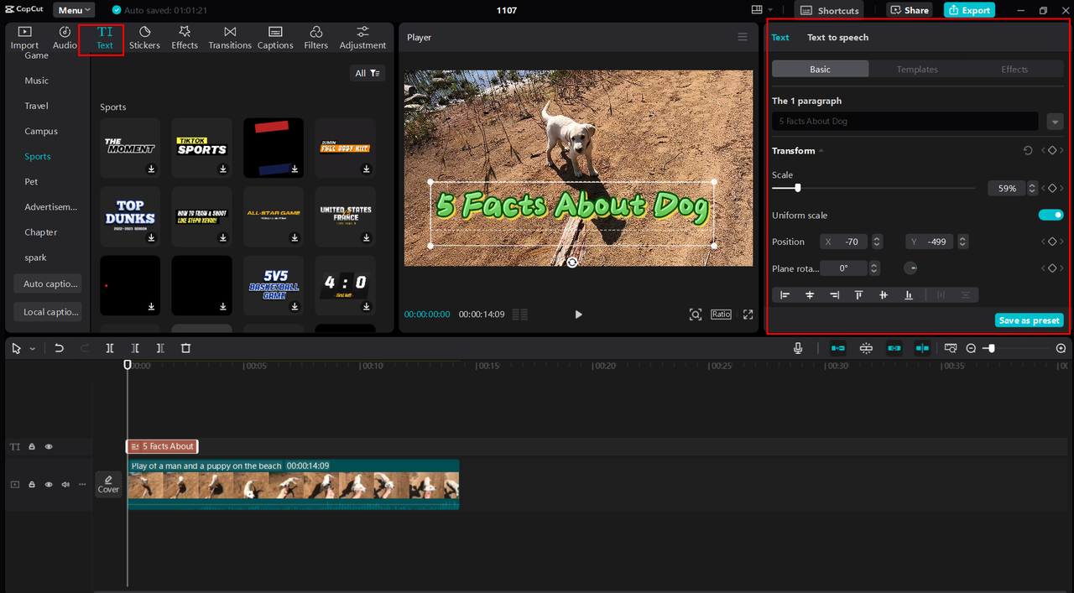Screen dimensions: 1074x593
Task: Switch to the Effects library tab
Action: [x=185, y=38]
